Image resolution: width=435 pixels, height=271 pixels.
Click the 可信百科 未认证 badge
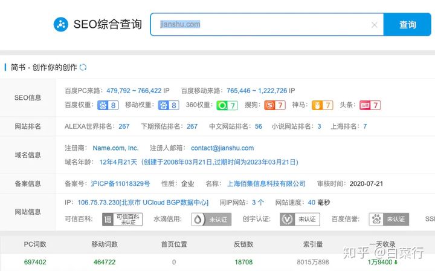pyautogui.click(x=122, y=220)
